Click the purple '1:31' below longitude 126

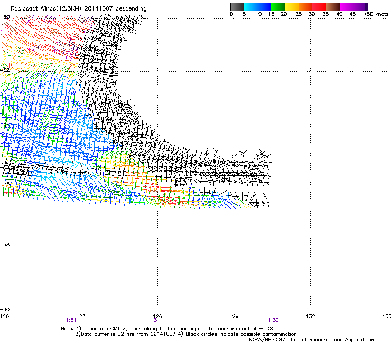click(154, 320)
